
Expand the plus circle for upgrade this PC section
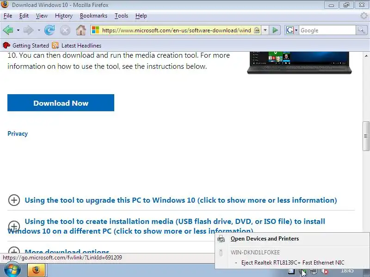pos(14,200)
